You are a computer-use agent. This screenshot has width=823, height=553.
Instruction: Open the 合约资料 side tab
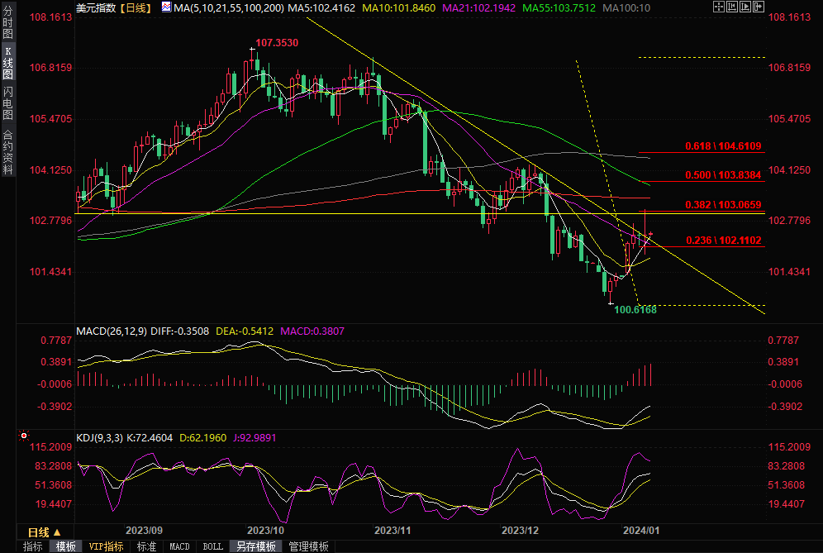(8, 151)
